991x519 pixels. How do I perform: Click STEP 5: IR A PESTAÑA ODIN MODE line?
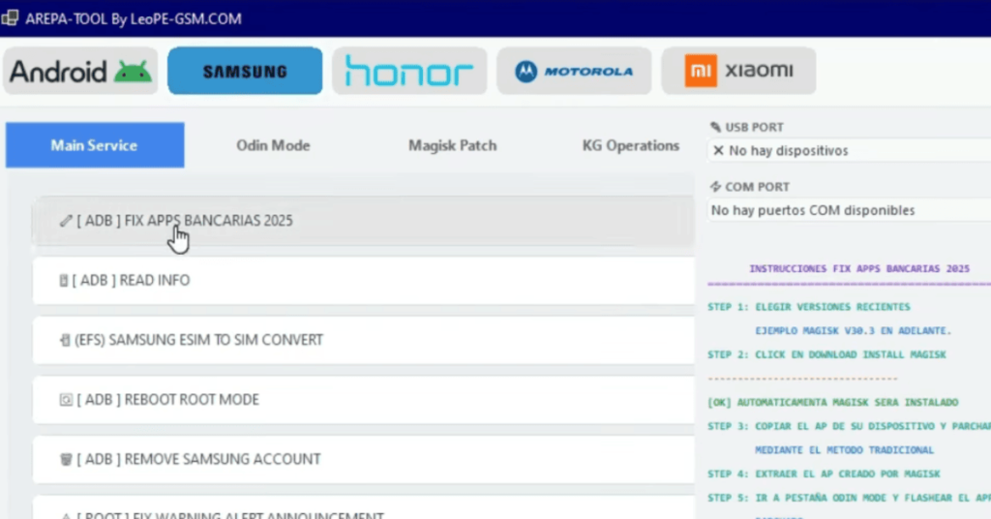(x=850, y=498)
